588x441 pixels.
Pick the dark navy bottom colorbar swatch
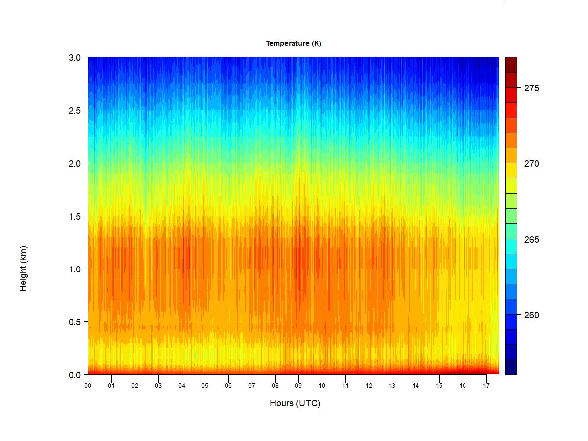[x=511, y=367]
